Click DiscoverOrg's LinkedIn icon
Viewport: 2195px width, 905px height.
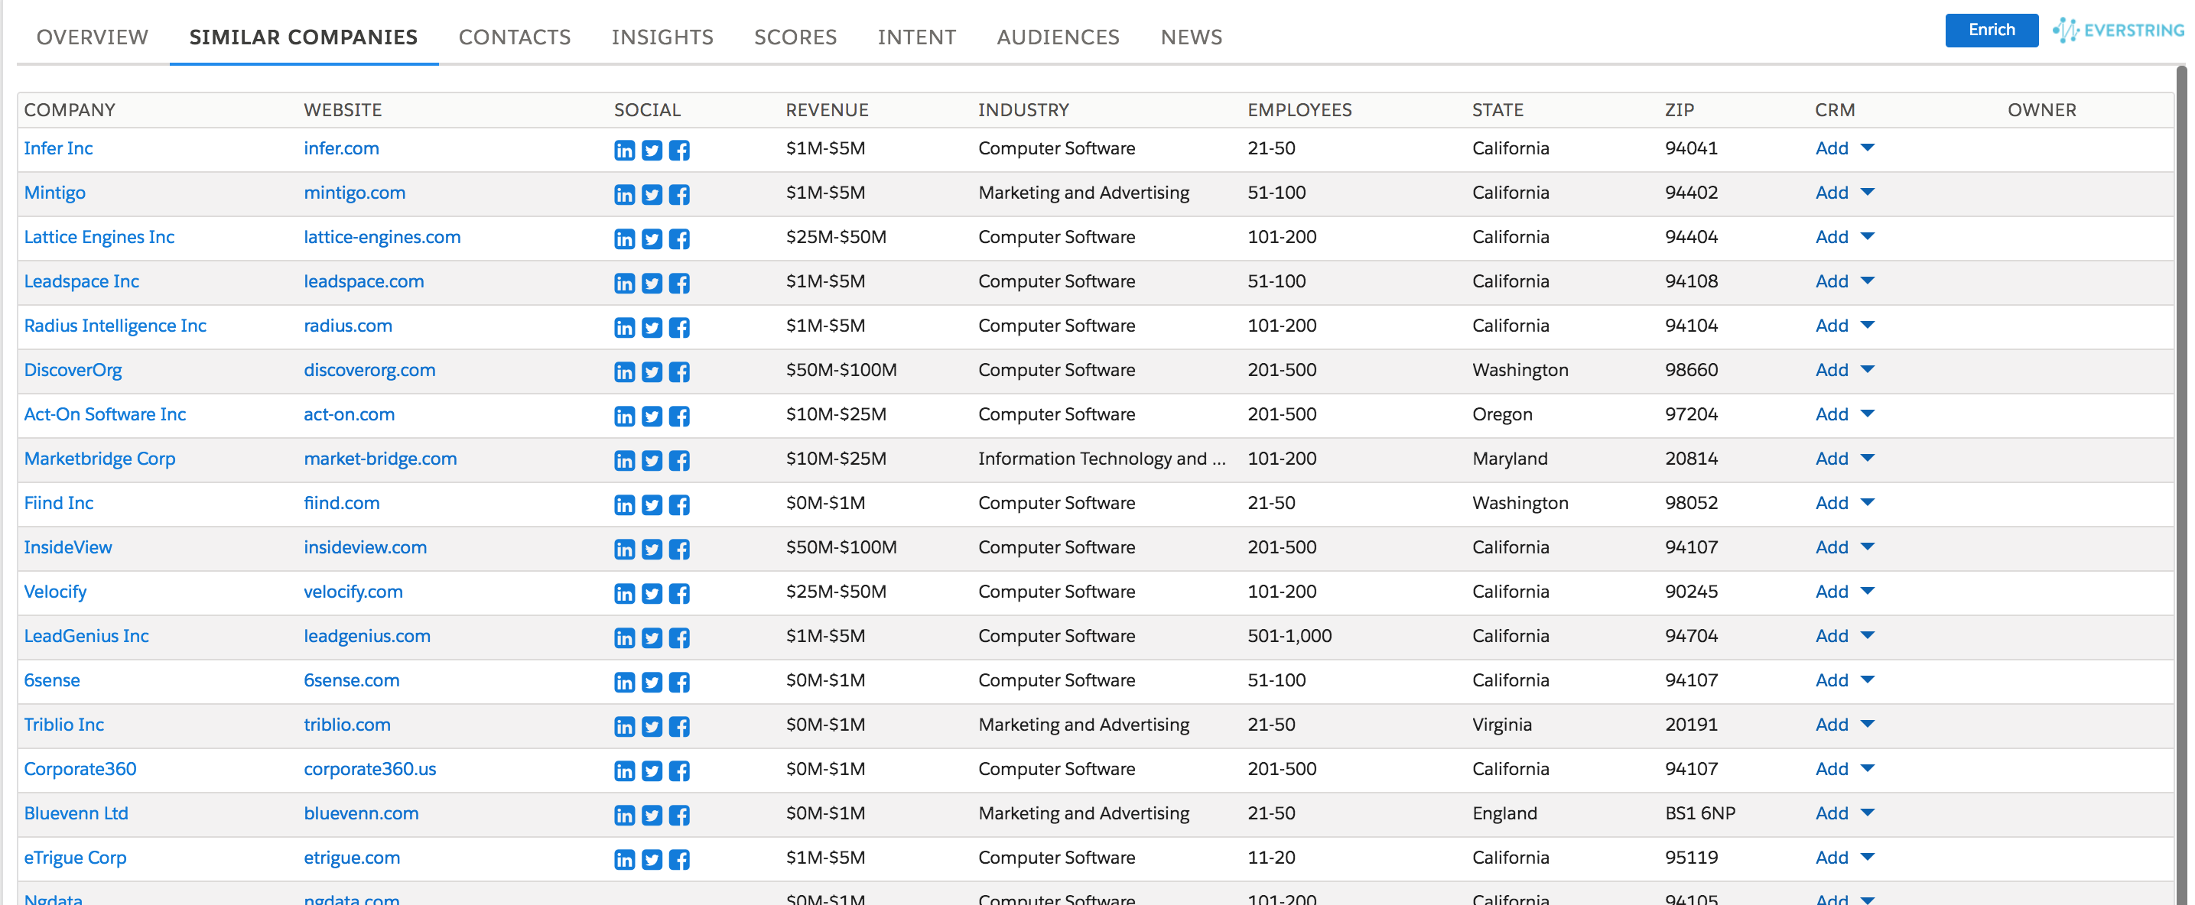(x=624, y=372)
